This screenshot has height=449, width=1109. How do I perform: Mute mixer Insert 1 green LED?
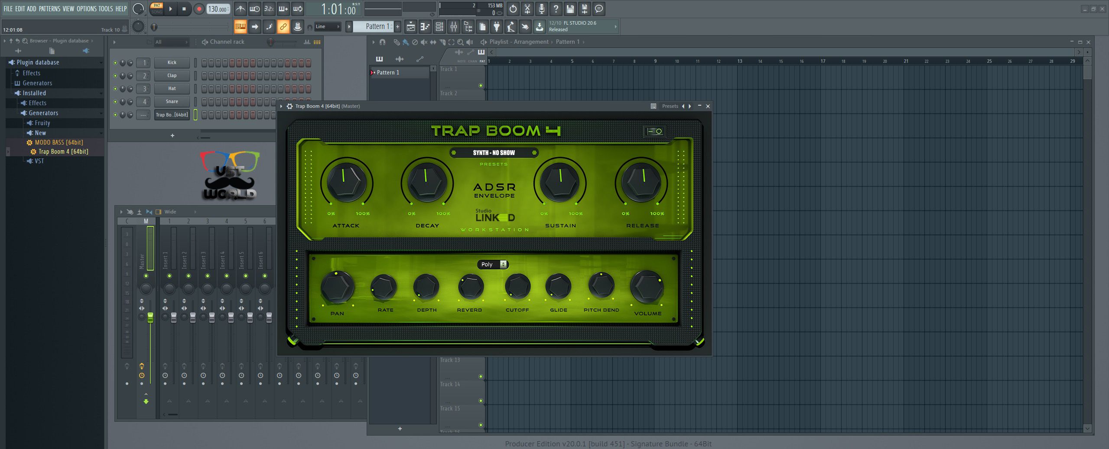coord(169,276)
